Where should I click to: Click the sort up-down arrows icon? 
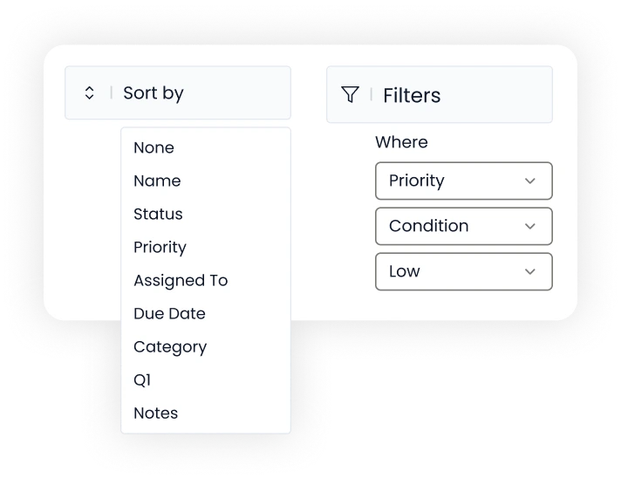[x=90, y=93]
